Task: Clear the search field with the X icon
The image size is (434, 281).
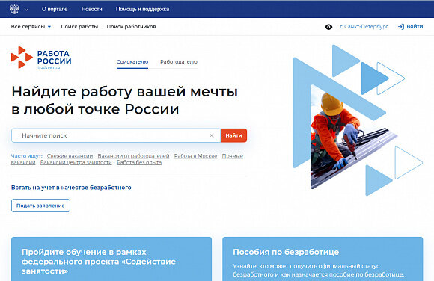Action: (x=212, y=135)
